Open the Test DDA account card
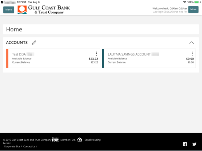Viewport: 202px width, 151px height. (x=53, y=58)
